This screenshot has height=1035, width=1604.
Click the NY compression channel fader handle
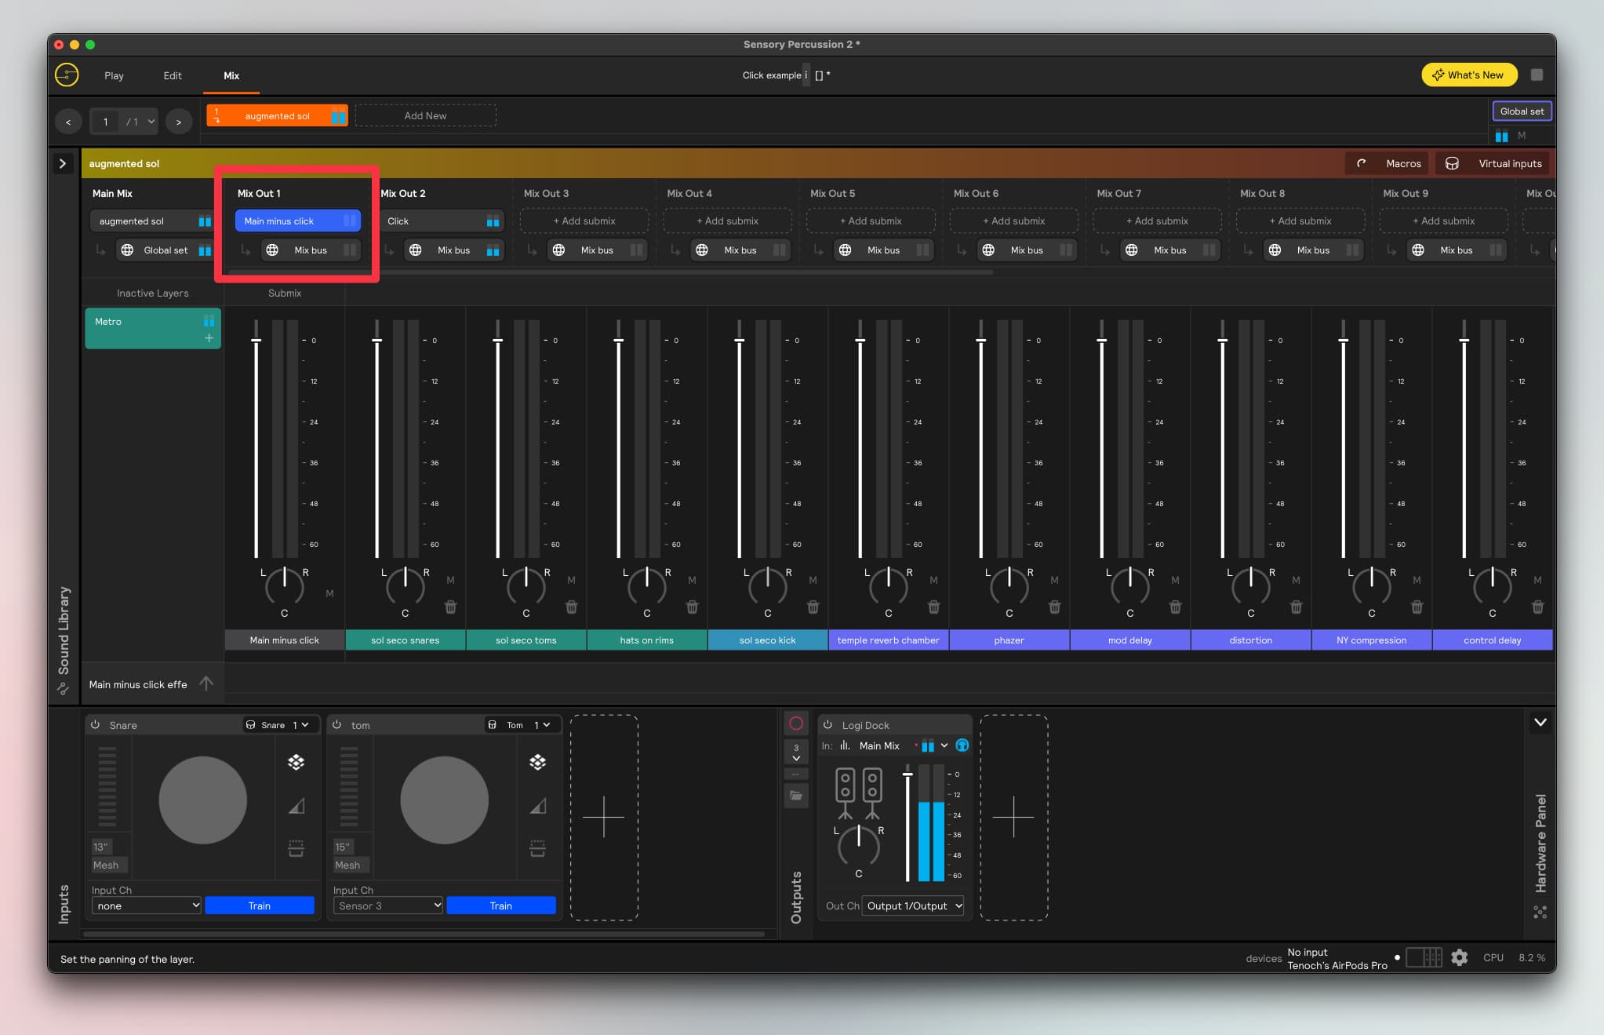pos(1343,341)
